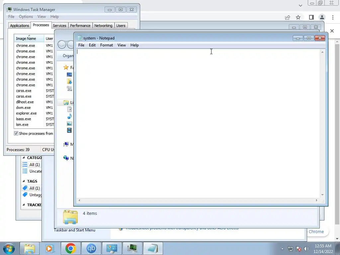
Task: Select Processes tab in Task Manager
Action: click(x=41, y=25)
